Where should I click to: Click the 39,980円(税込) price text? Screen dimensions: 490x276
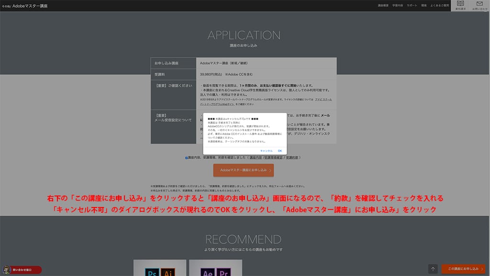click(211, 74)
